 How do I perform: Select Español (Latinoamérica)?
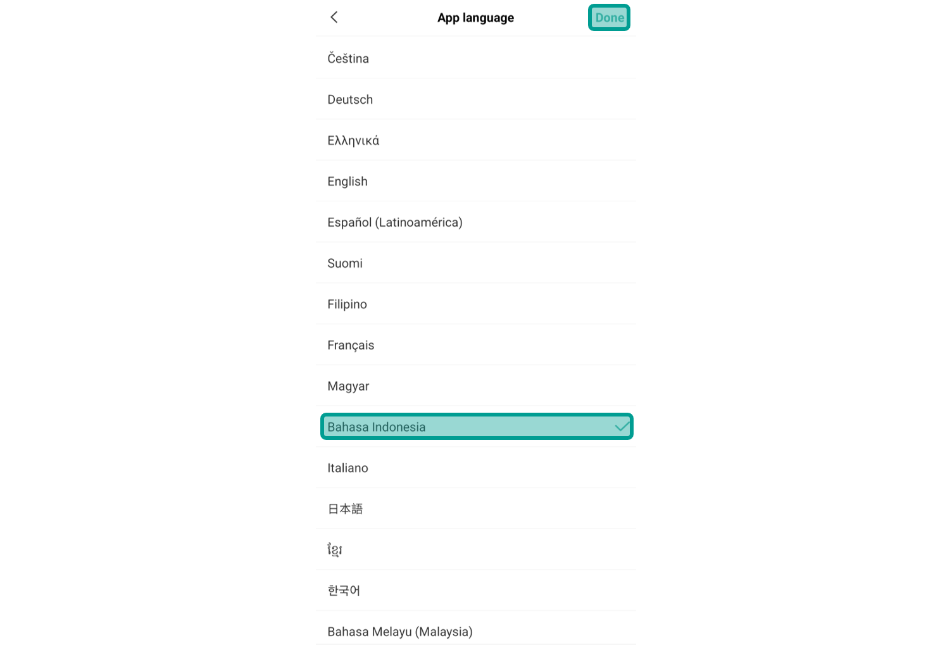click(x=476, y=222)
